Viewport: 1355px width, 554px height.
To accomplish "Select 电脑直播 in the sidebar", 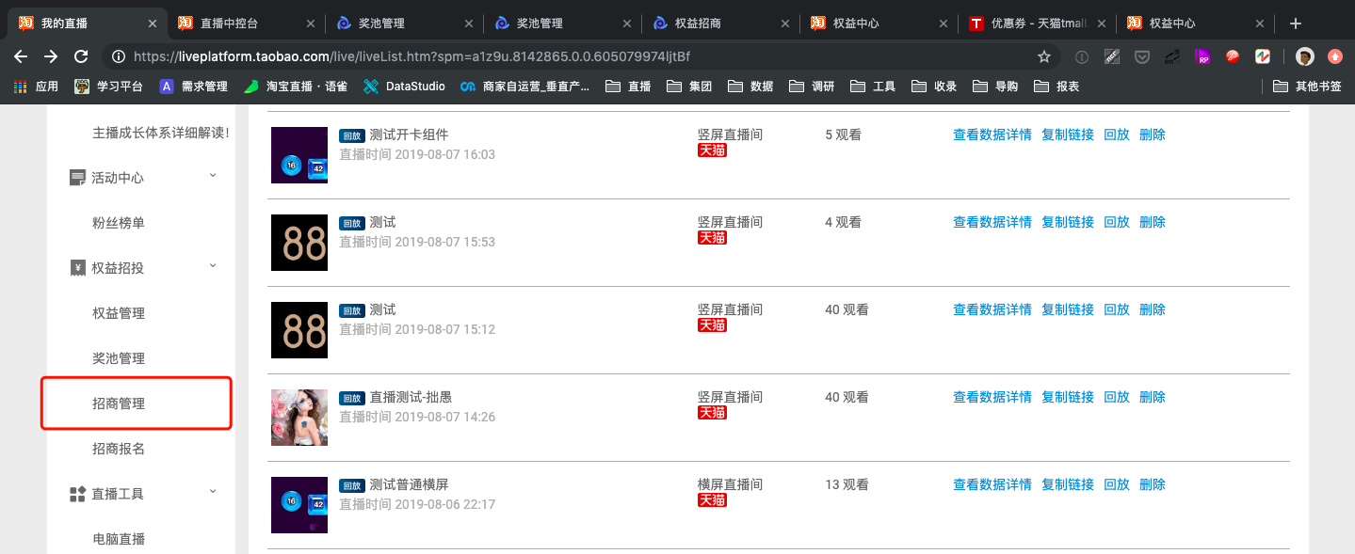I will click(x=119, y=539).
